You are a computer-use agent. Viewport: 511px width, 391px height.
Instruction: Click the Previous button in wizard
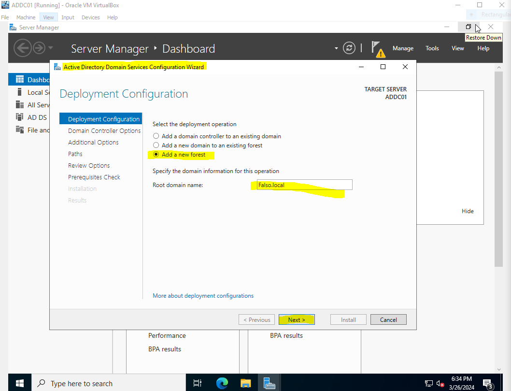point(256,319)
